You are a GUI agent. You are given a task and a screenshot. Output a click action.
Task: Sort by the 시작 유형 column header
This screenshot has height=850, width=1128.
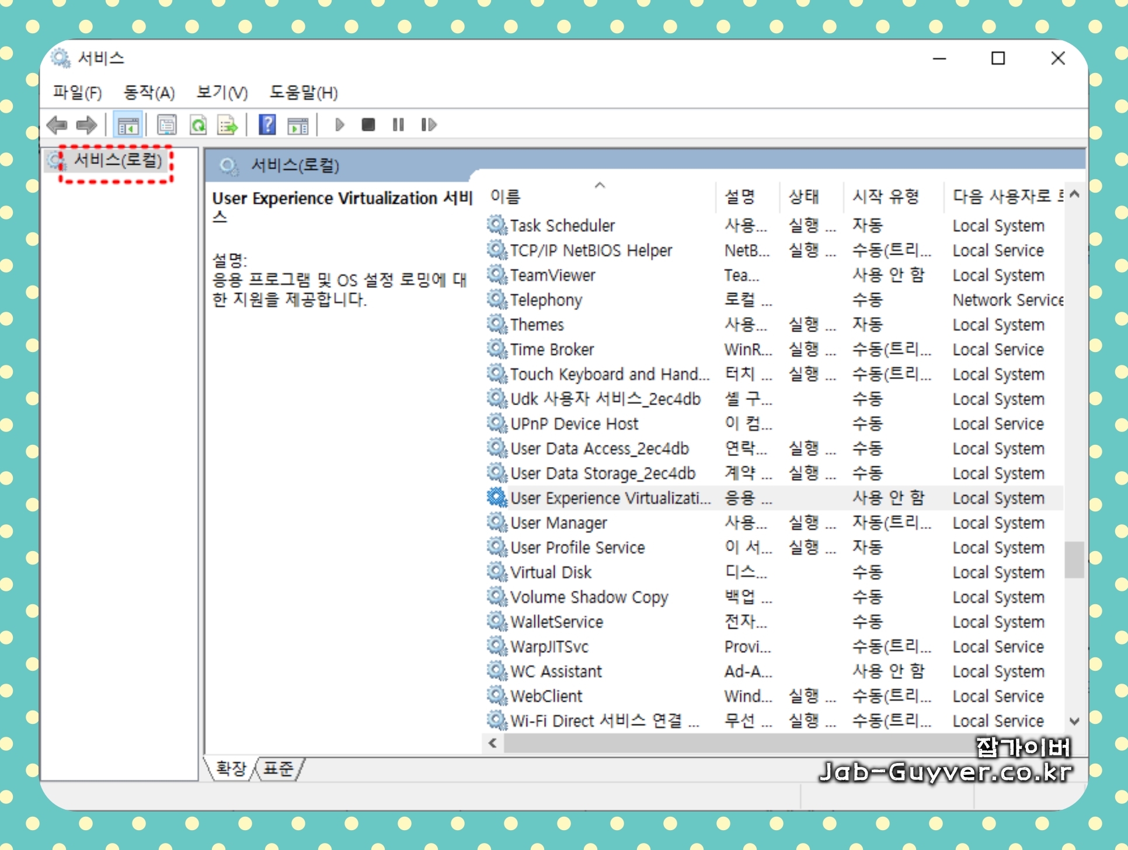tap(886, 197)
